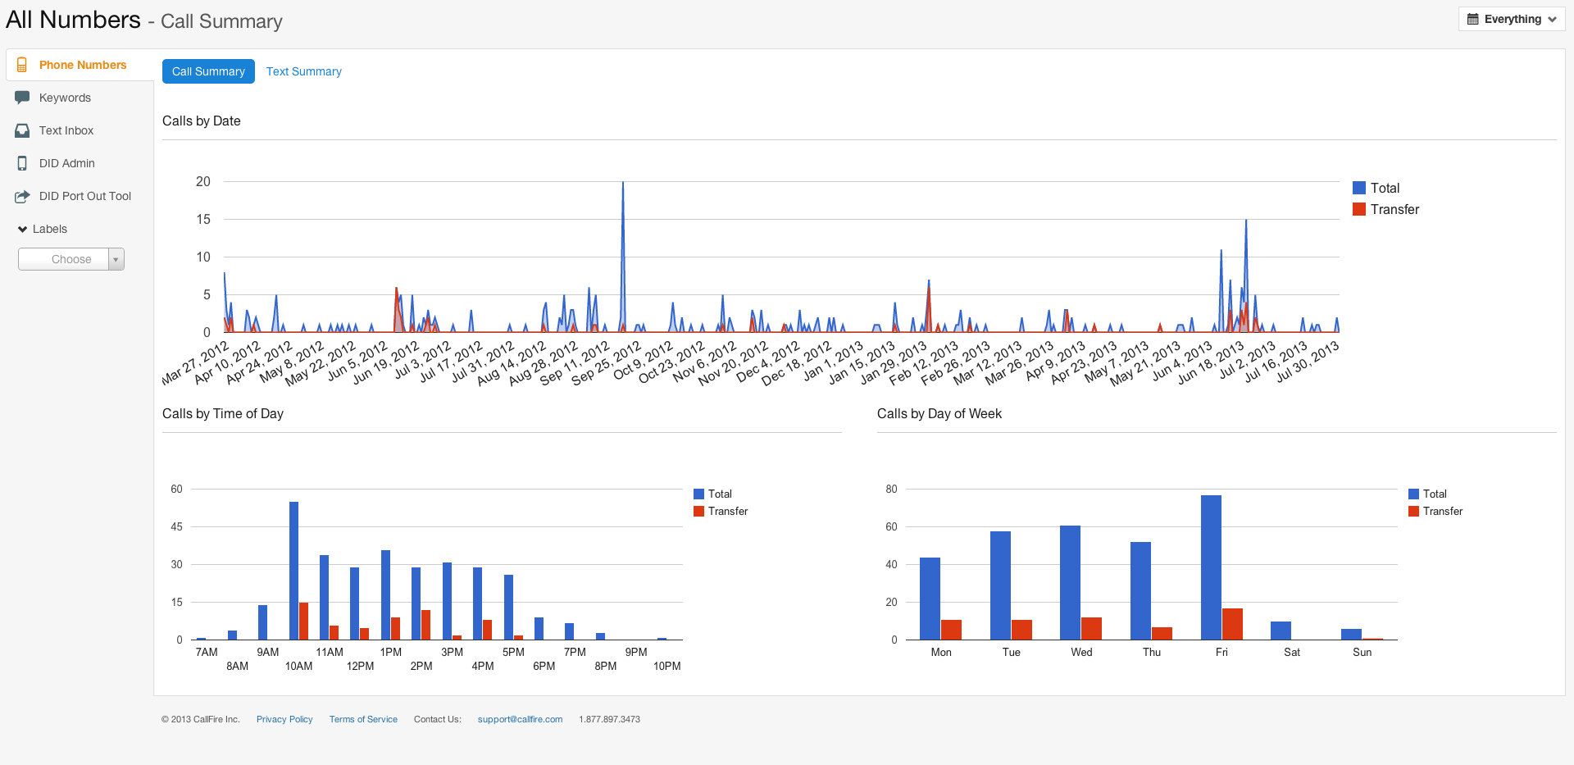Switch to the Text Summary tab
The image size is (1574, 765).
click(303, 71)
